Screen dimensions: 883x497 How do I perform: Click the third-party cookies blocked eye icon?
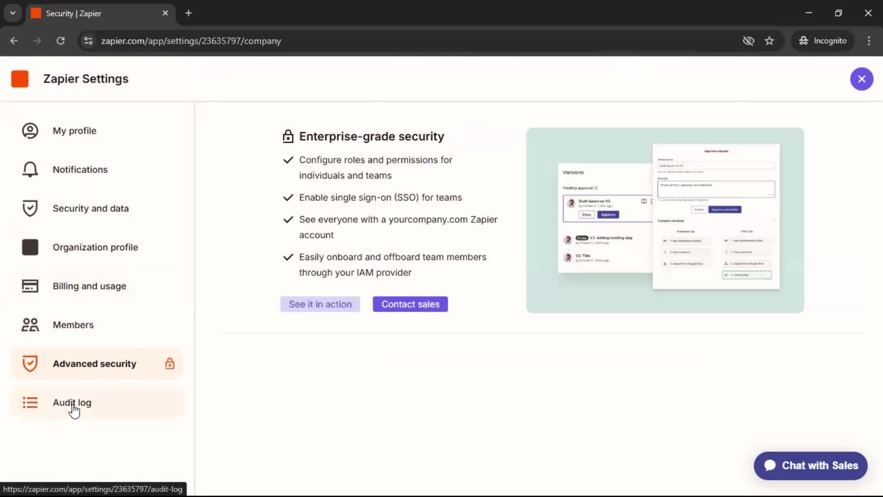(x=748, y=41)
